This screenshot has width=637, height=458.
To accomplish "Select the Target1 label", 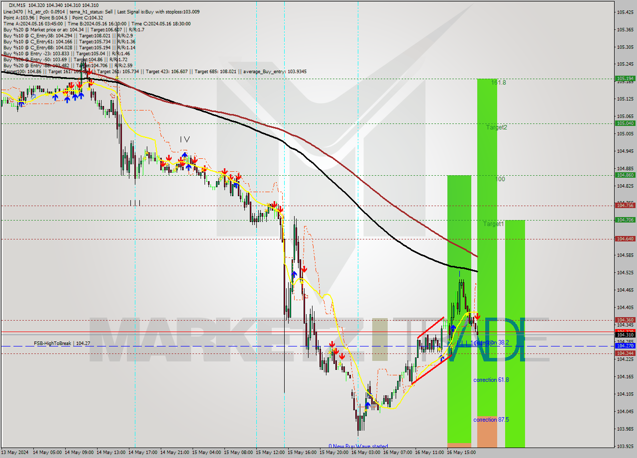I will [x=494, y=224].
